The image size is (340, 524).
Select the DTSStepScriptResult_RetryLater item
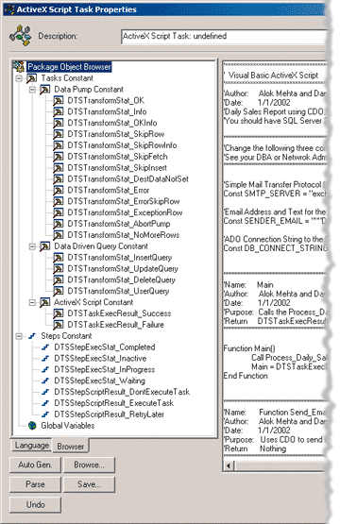coord(109,414)
